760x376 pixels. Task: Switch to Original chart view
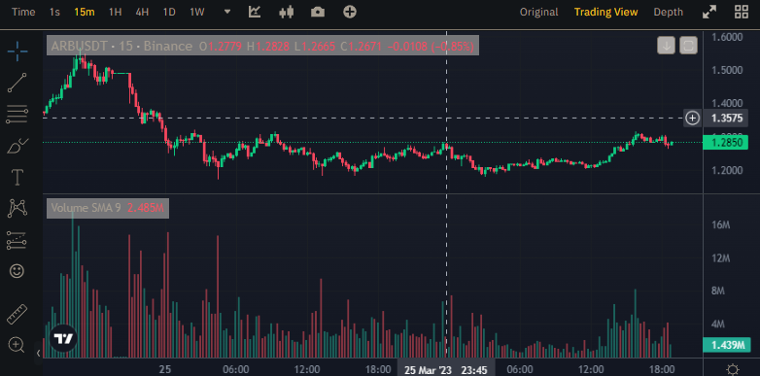pos(539,12)
